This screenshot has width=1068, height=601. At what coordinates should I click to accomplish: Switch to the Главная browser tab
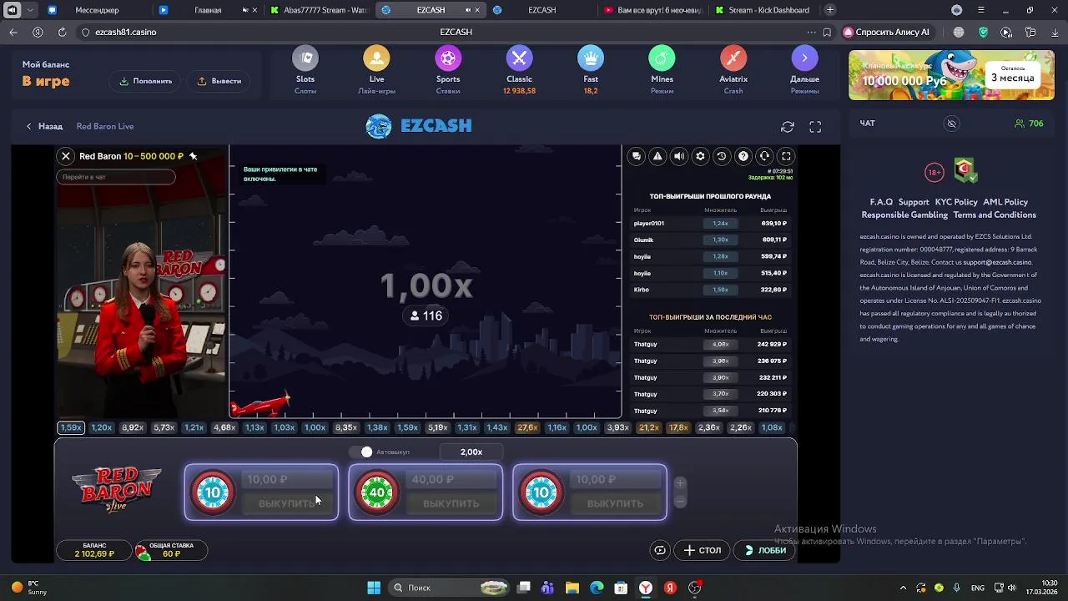tap(207, 10)
